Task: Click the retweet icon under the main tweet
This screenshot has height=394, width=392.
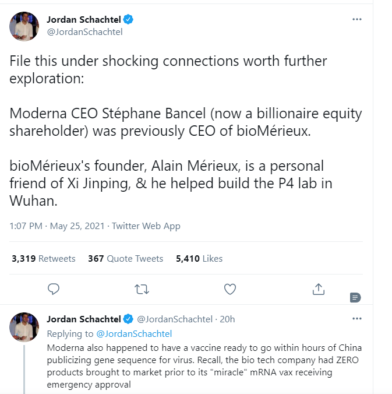Action: (141, 289)
